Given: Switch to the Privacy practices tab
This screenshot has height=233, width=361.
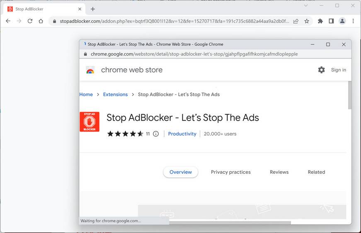Looking at the screenshot, I should pos(231,172).
